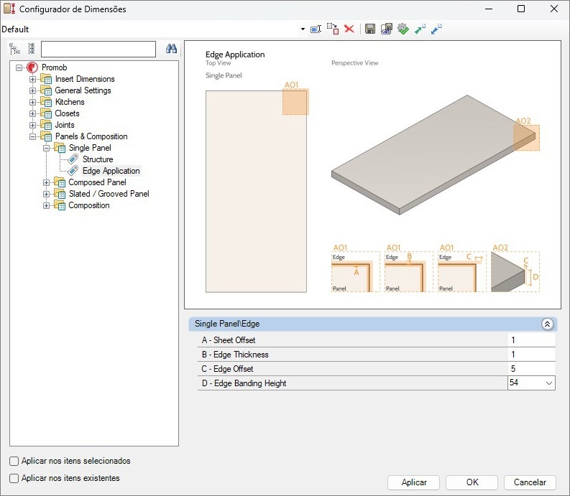Expand the Kitchens tree node

point(33,102)
